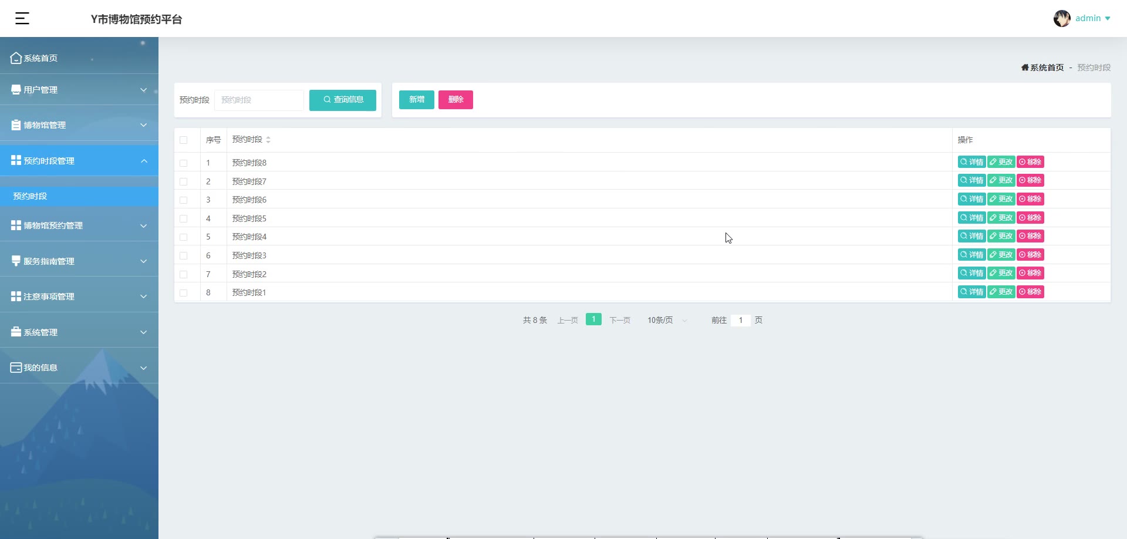This screenshot has width=1127, height=539.
Task: Expand the 博物馆预约管理 chevron
Action: click(x=143, y=225)
